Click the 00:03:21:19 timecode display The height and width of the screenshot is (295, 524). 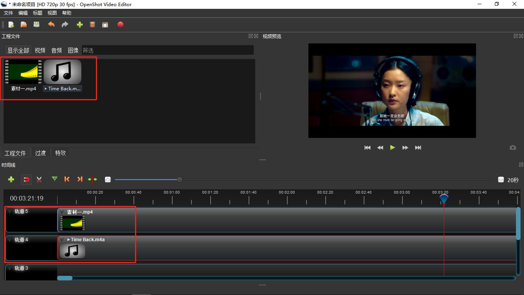27,199
